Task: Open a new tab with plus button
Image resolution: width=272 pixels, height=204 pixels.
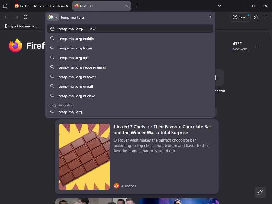Action: coord(137,6)
